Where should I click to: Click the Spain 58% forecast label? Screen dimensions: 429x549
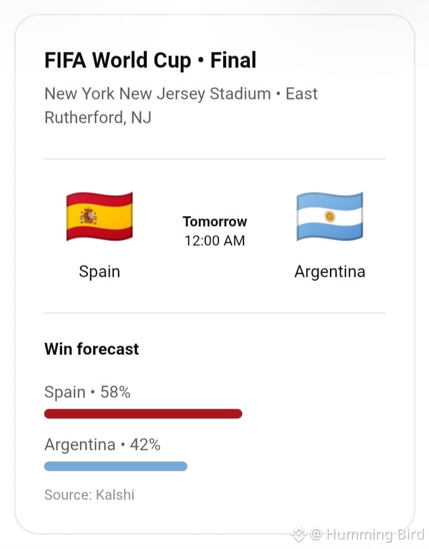point(88,392)
